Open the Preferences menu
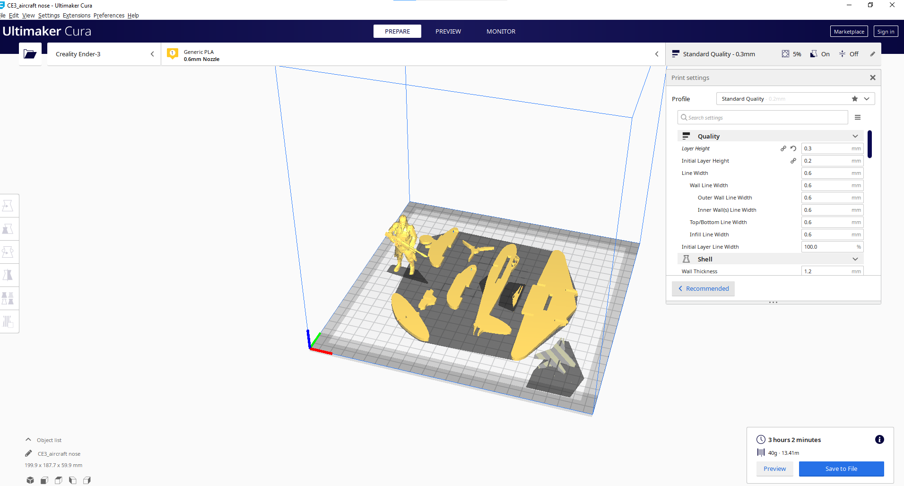The width and height of the screenshot is (904, 486). coord(109,15)
